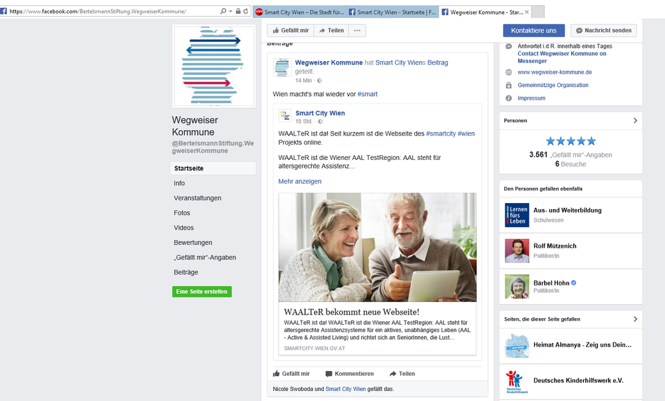Switch to 'Smart City Wien – Die Stadt für' tab
This screenshot has height=401, width=665.
pos(300,12)
